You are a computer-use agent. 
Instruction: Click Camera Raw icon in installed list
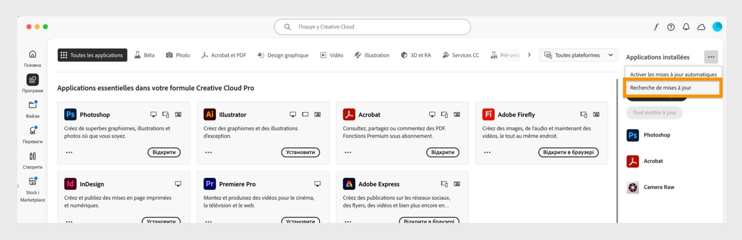point(633,187)
